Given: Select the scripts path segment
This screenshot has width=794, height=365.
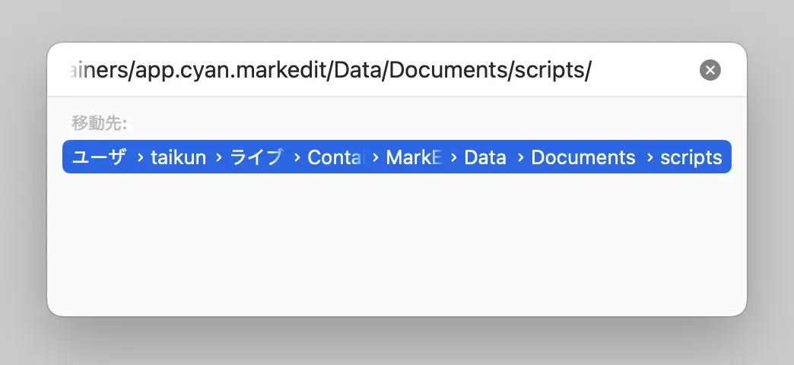Looking at the screenshot, I should tap(691, 157).
